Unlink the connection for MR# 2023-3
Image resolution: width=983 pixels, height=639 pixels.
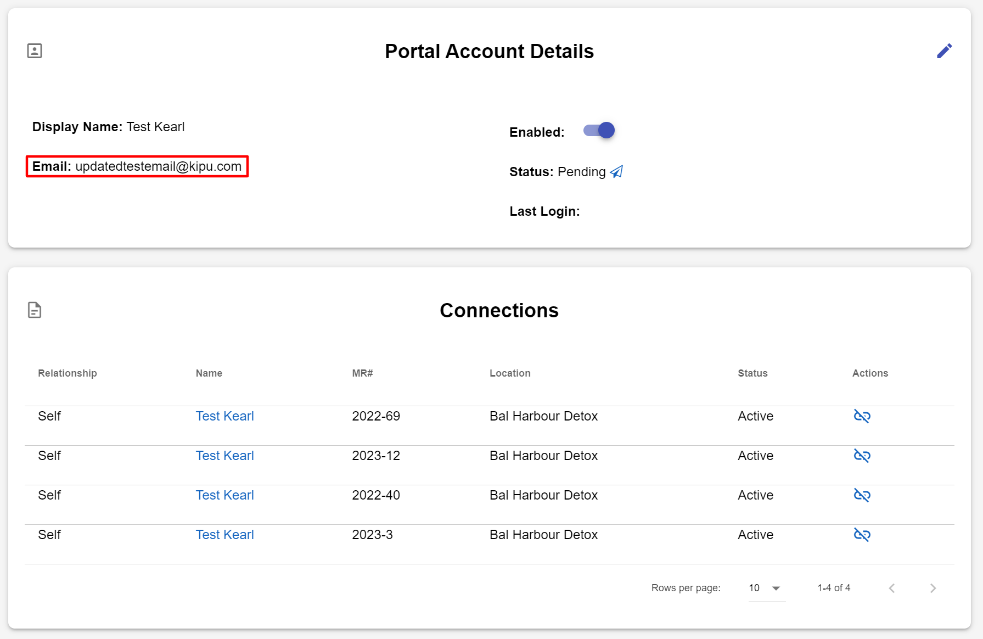click(x=862, y=535)
